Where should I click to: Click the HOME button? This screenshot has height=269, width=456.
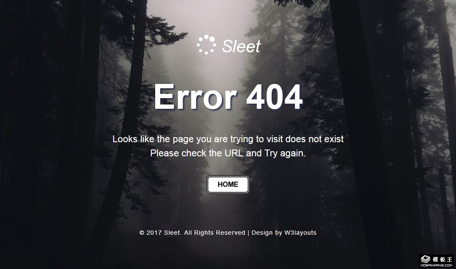coord(228,184)
